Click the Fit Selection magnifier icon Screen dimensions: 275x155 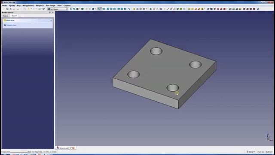pos(74,9)
